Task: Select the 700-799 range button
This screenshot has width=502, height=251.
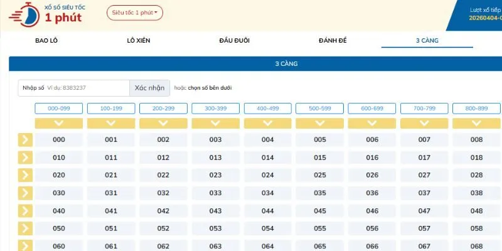Action: click(x=424, y=109)
